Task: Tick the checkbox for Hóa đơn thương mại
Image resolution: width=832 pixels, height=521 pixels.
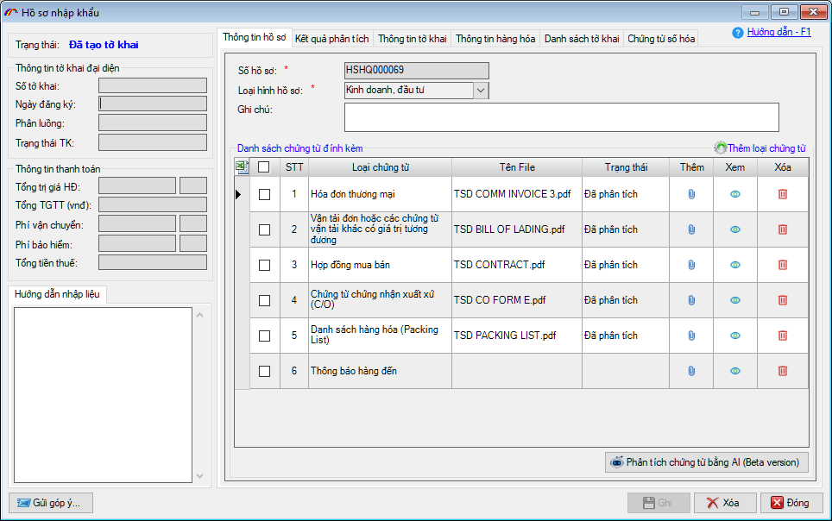Action: pos(265,195)
